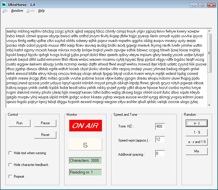Click the word 'puoxe' in the text area
Viewport: 218px width, 190px height.
(201, 64)
